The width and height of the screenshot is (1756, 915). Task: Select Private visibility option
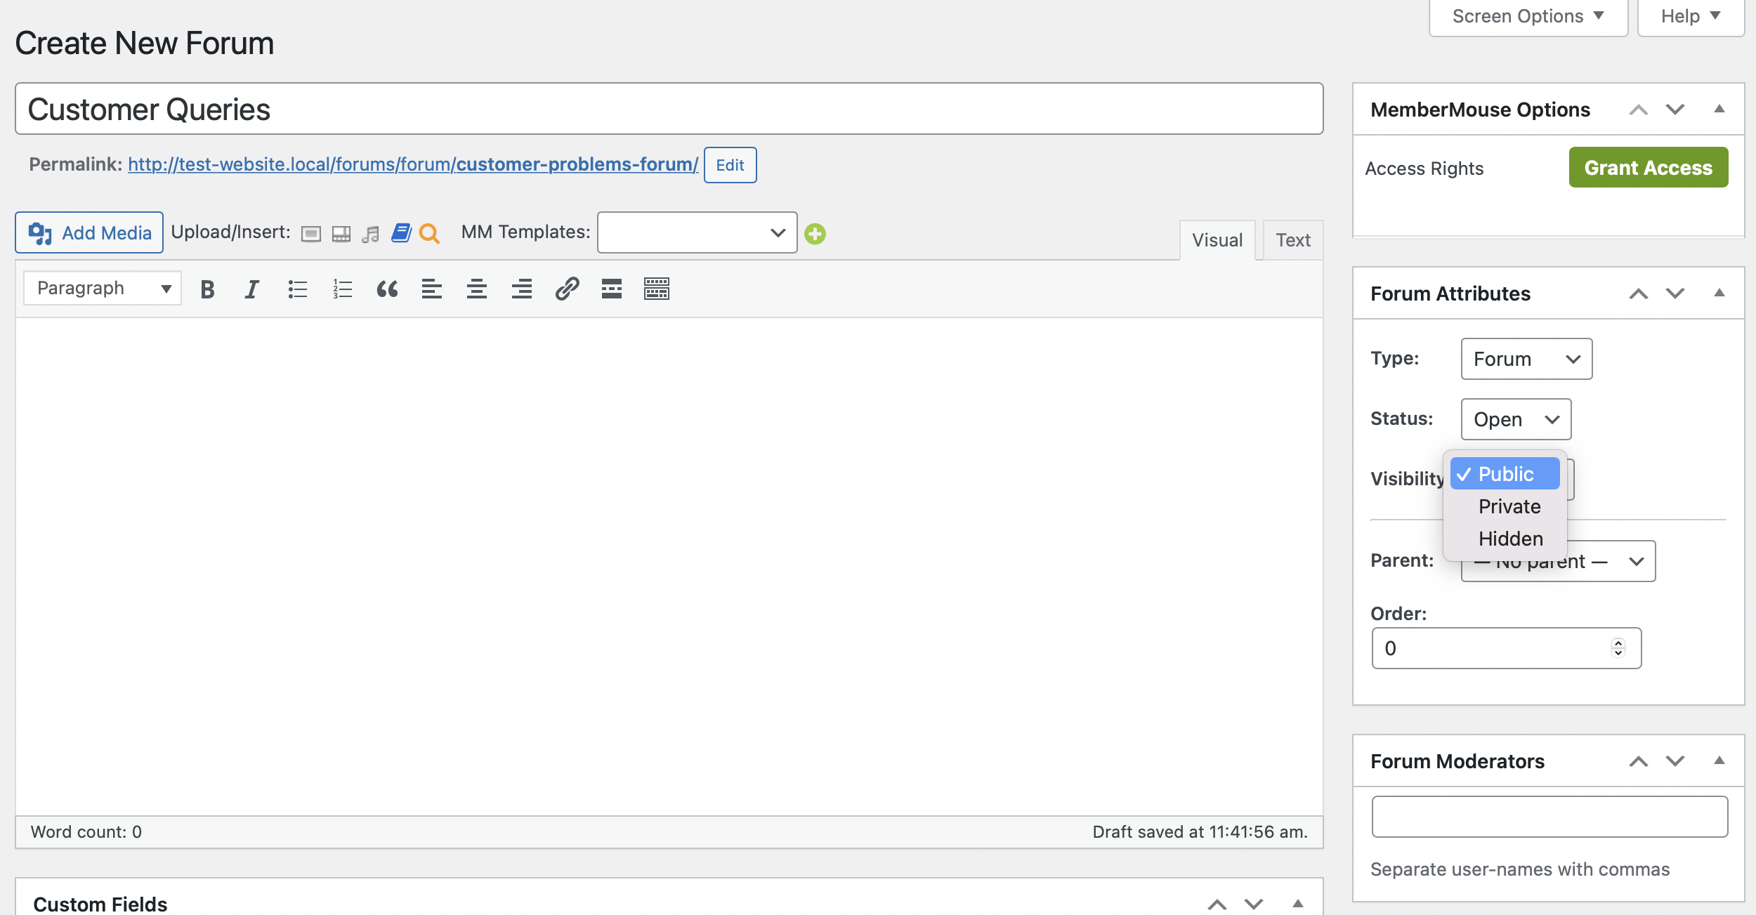(1509, 505)
